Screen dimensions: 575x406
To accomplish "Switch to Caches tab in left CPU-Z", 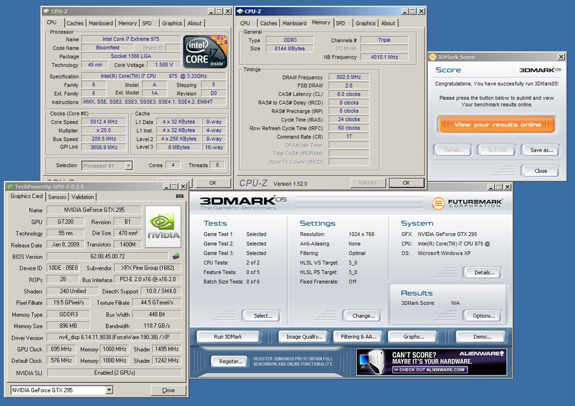I will [75, 23].
